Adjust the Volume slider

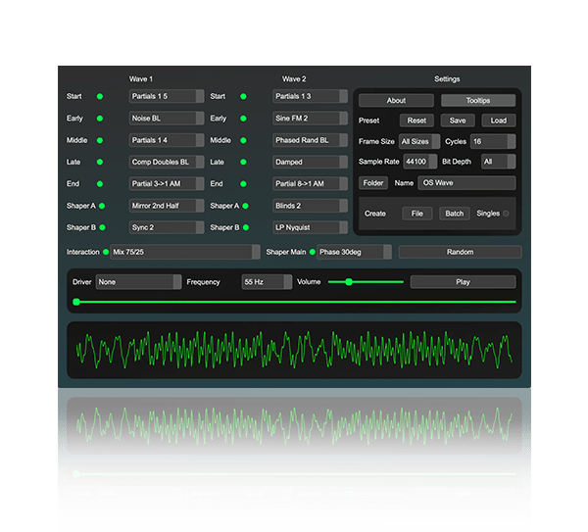(x=349, y=282)
